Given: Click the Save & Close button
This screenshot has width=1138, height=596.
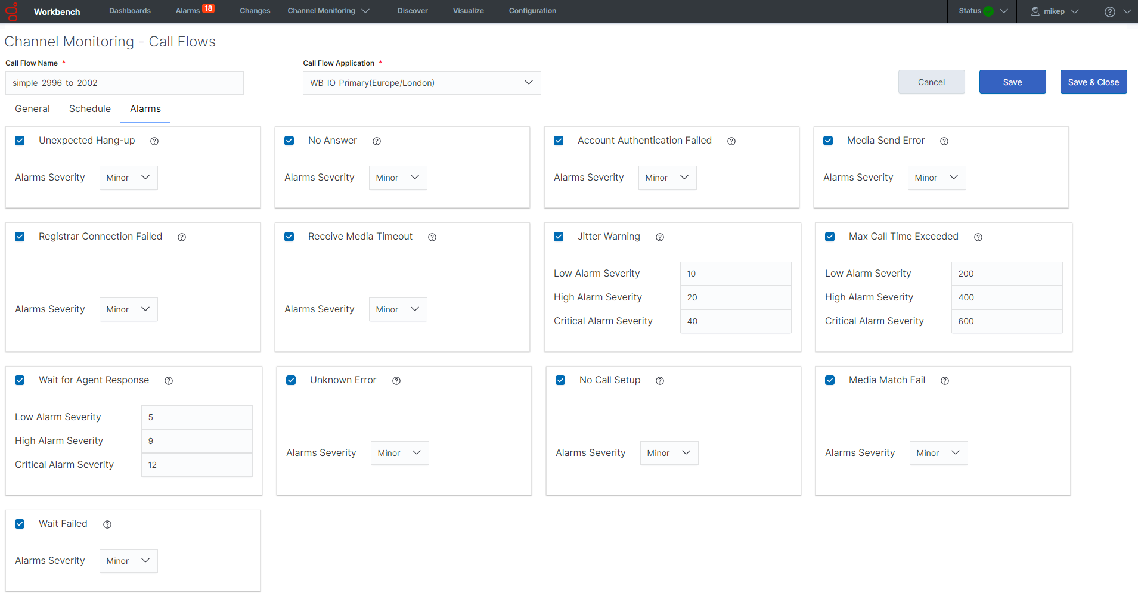Looking at the screenshot, I should 1093,82.
